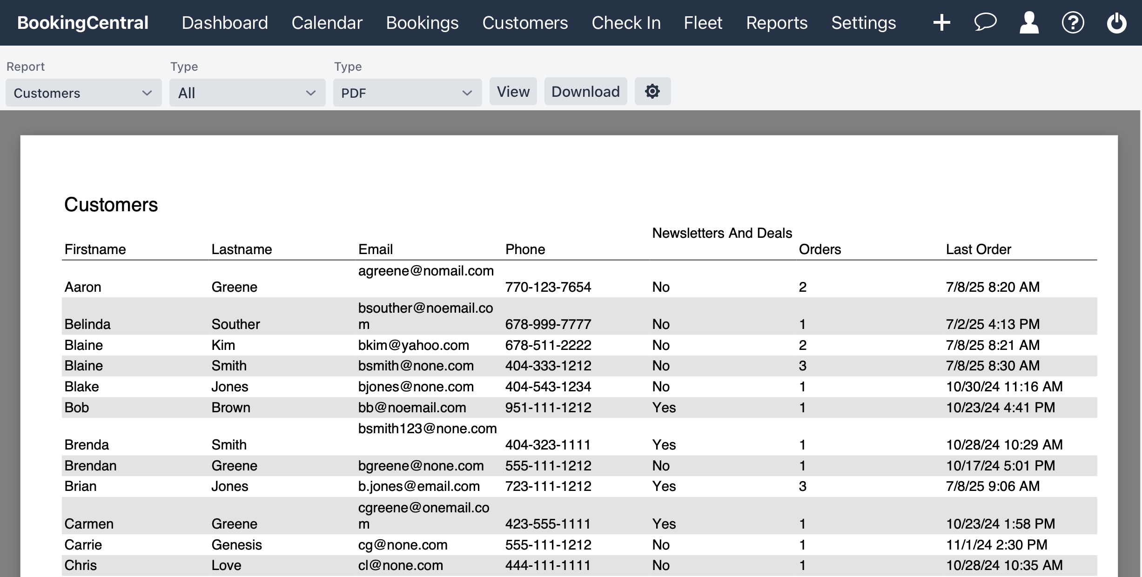The height and width of the screenshot is (577, 1142).
Task: Open the Fleet menu item
Action: (703, 23)
